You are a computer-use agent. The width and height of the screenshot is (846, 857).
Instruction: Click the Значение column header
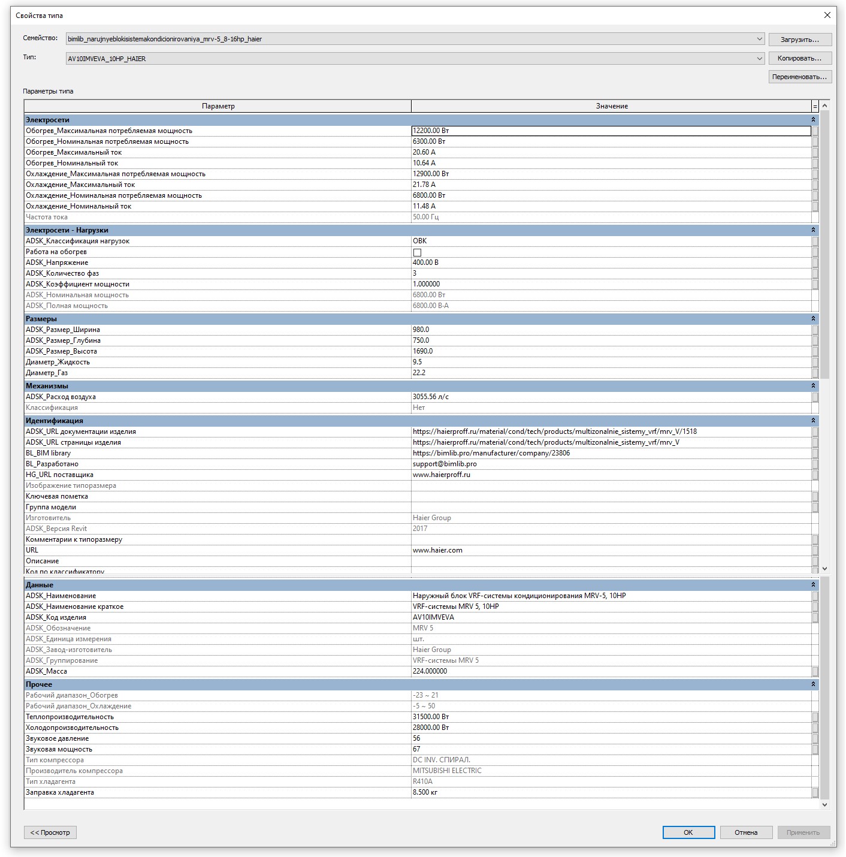click(x=611, y=106)
